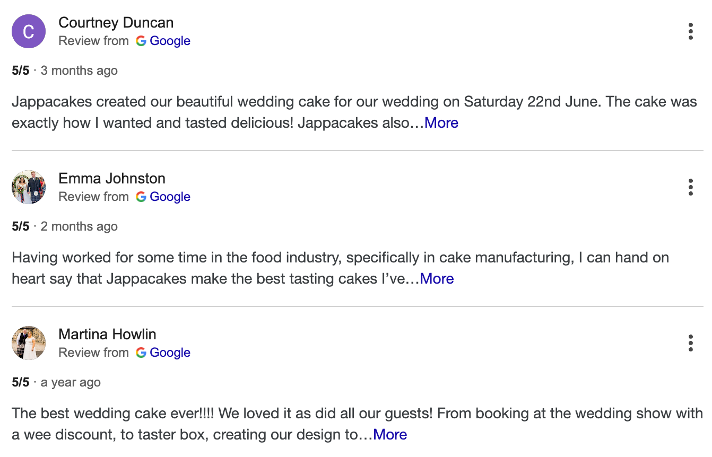Expand Emma's review with More
Image resolution: width=712 pixels, height=457 pixels.
tap(437, 278)
